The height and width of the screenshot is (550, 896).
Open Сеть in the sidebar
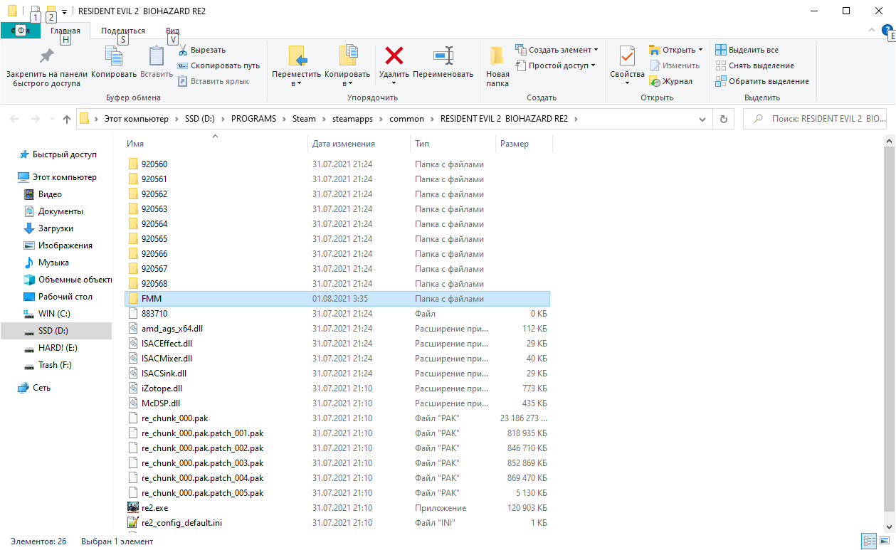coord(41,388)
